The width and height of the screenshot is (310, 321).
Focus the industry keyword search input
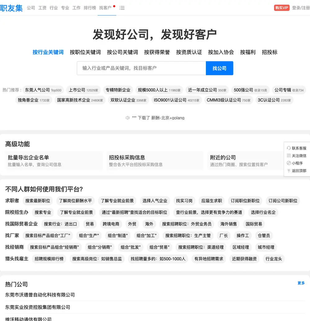click(141, 68)
